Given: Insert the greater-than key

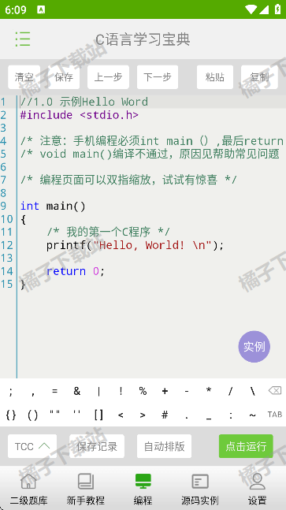Looking at the screenshot, I should pyautogui.click(x=143, y=415).
